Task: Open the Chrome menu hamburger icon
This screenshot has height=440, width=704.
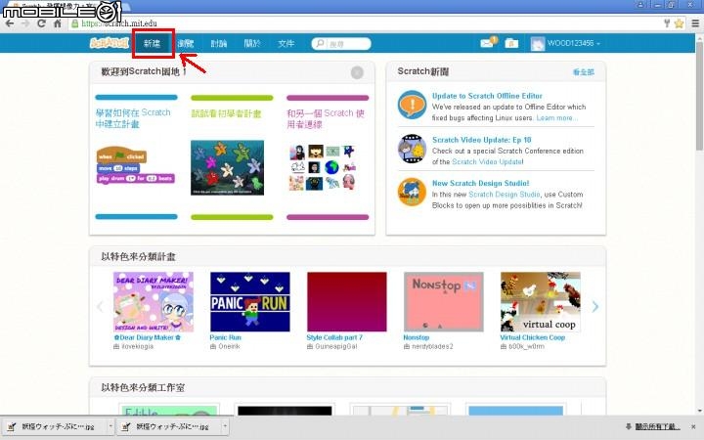Action: coord(695,23)
